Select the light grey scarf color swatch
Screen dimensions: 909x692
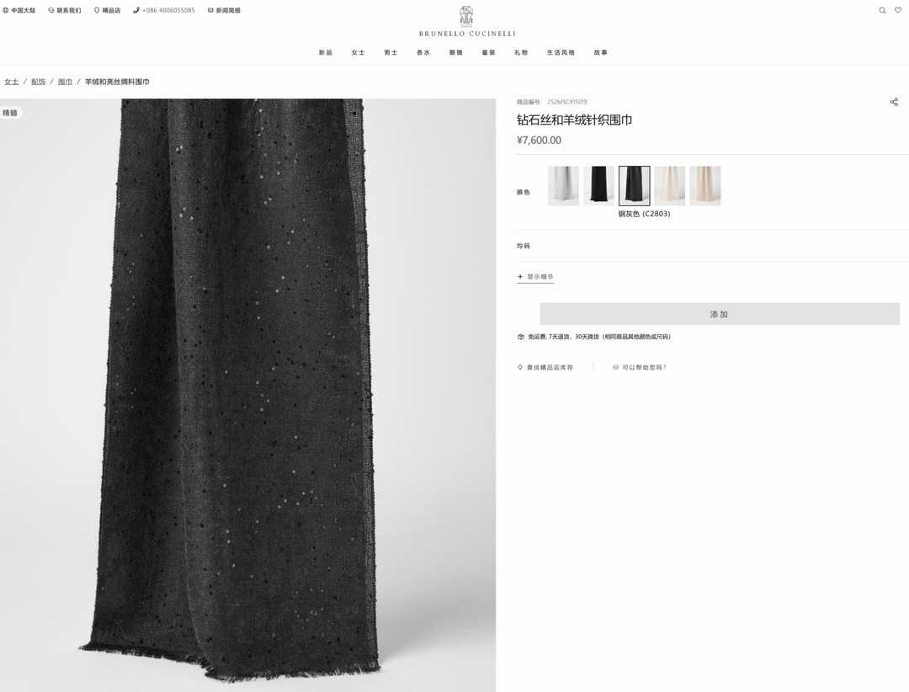coord(563,185)
